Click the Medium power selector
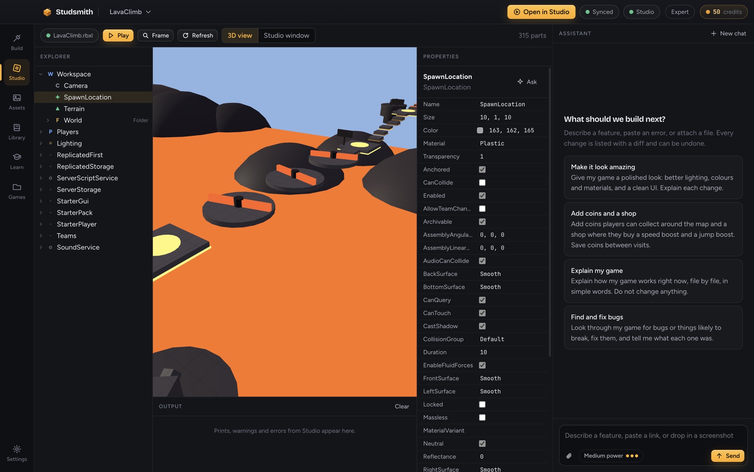 [611, 456]
